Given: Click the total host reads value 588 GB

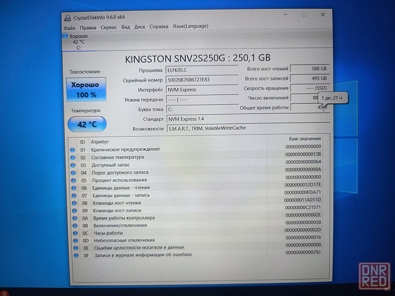Looking at the screenshot, I should pos(310,69).
